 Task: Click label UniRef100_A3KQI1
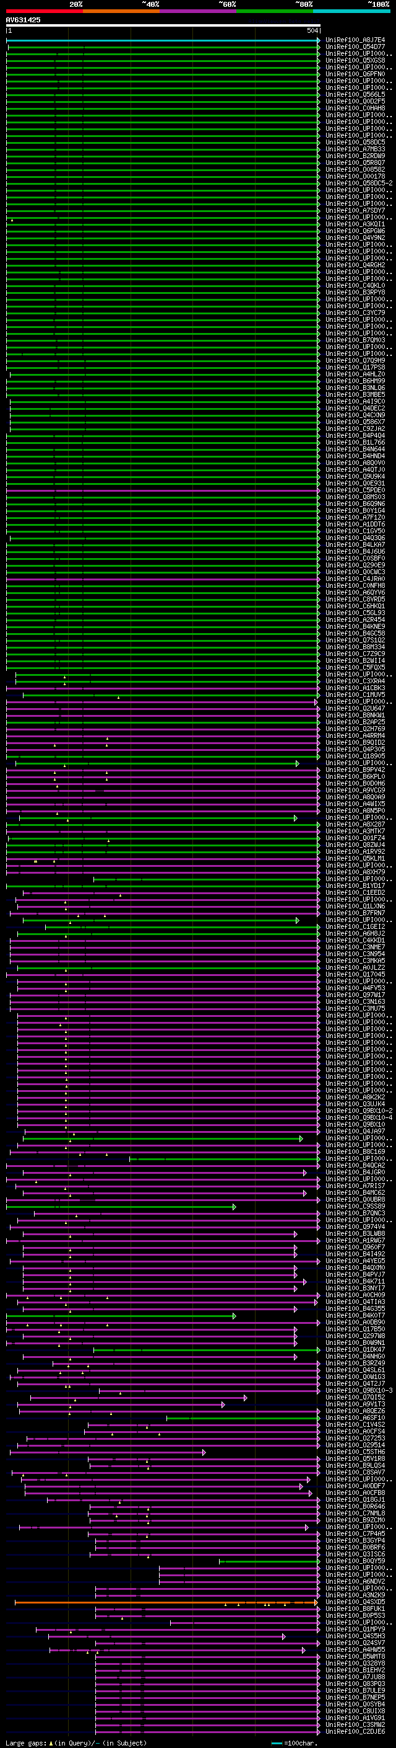pyautogui.click(x=355, y=224)
